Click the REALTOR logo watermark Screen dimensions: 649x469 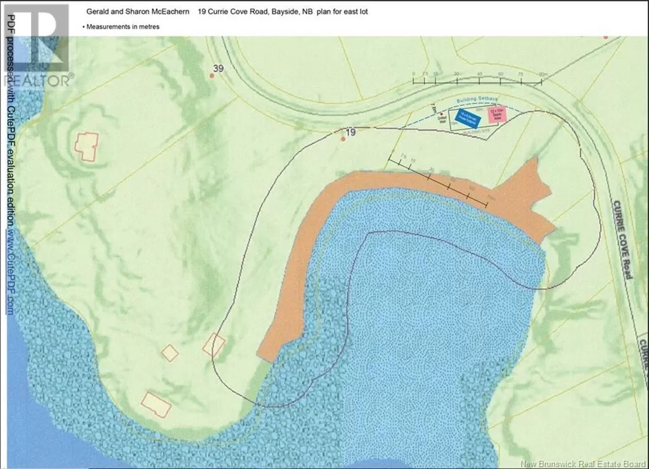(38, 46)
